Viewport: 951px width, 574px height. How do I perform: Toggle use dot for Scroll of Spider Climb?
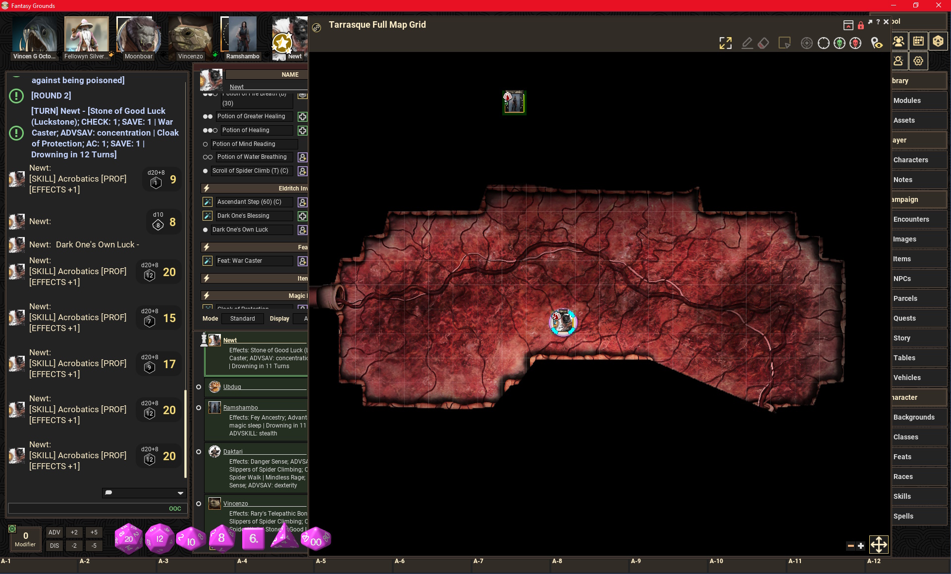pyautogui.click(x=205, y=171)
